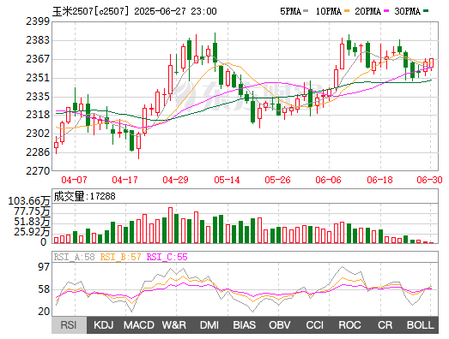Image resolution: width=449 pixels, height=339 pixels.
Task: Select the BOLL indicator tab
Action: pyautogui.click(x=421, y=325)
